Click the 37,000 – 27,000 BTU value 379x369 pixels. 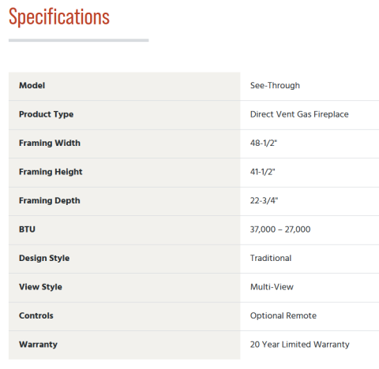280,229
